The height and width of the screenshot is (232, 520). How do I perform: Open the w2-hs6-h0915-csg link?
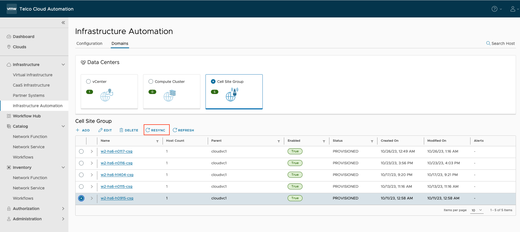[x=117, y=198]
